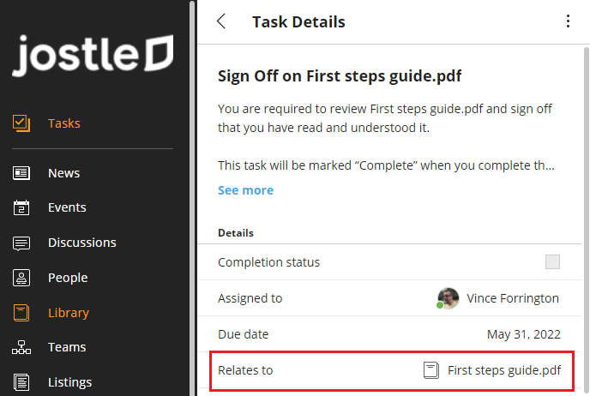Click the Teams hierarchy icon
The width and height of the screenshot is (590, 396).
coord(21,347)
